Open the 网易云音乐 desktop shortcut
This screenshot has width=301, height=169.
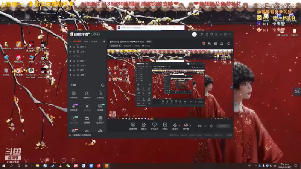[18, 59]
